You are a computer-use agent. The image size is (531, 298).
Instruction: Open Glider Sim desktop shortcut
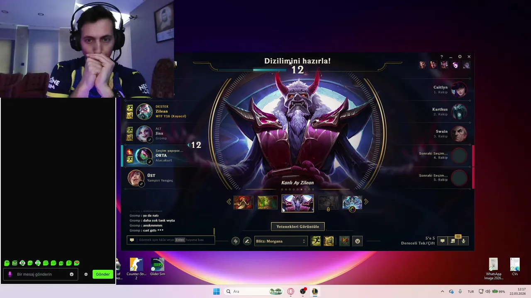click(x=158, y=267)
